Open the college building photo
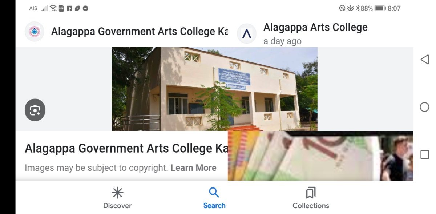 (x=214, y=89)
